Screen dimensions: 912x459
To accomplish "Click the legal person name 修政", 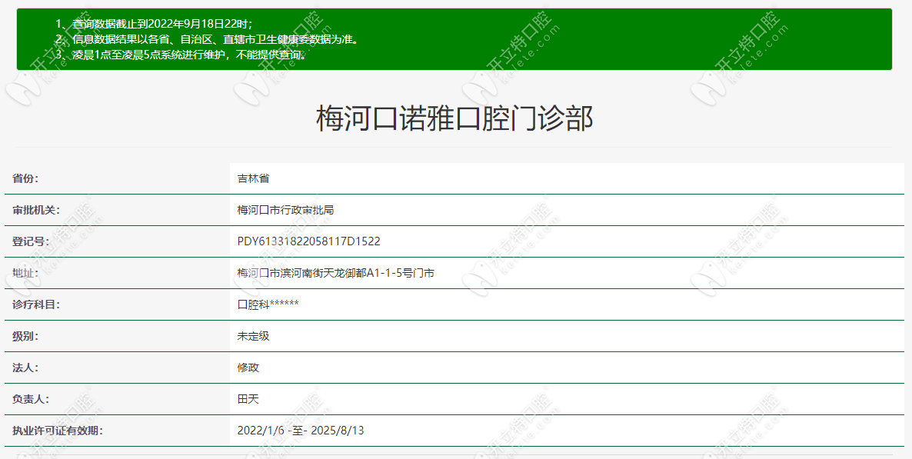I will 248,368.
